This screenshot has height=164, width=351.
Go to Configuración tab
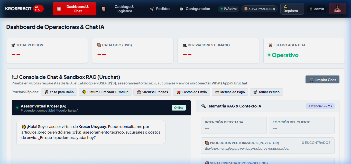[x=195, y=9]
